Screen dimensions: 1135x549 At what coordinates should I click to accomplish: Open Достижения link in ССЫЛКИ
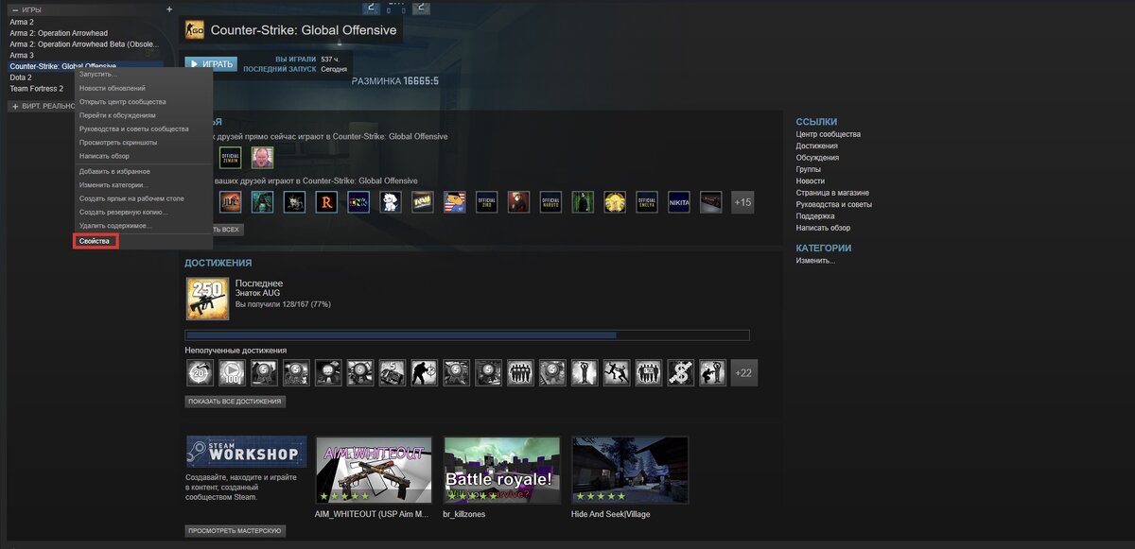[x=818, y=146]
